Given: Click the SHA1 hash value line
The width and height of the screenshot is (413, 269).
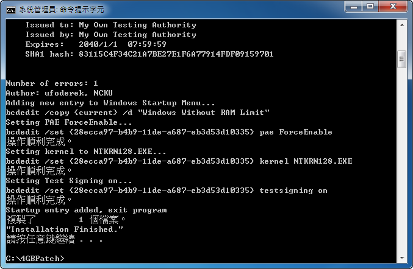Looking at the screenshot, I should pos(149,54).
